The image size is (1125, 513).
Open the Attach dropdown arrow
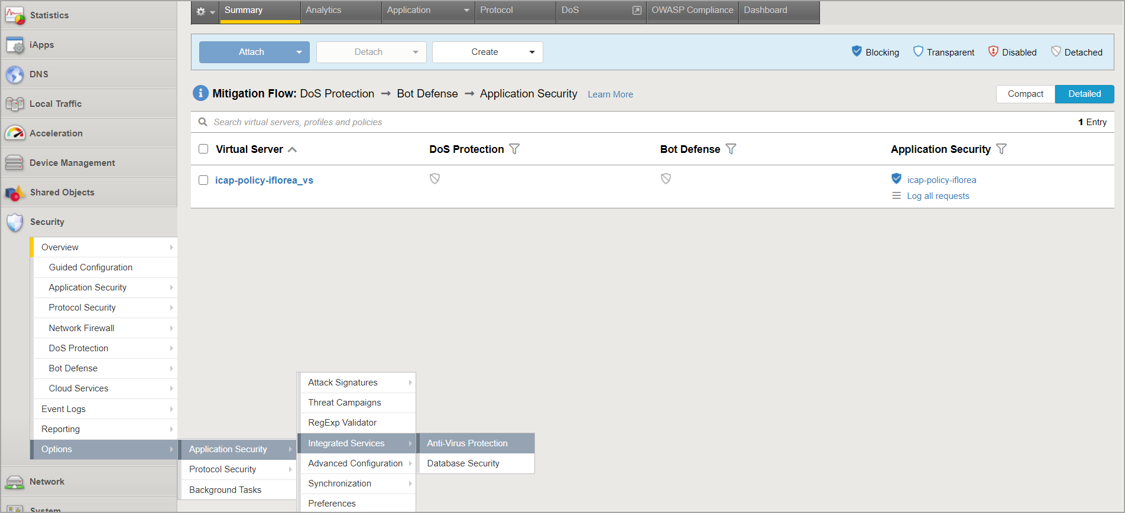(x=299, y=53)
